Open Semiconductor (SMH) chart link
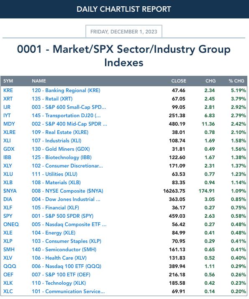 coord(64,250)
